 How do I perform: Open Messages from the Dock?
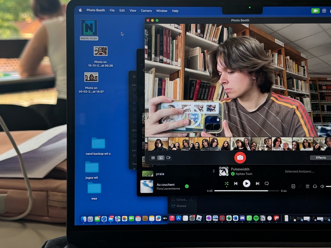pos(97,219)
